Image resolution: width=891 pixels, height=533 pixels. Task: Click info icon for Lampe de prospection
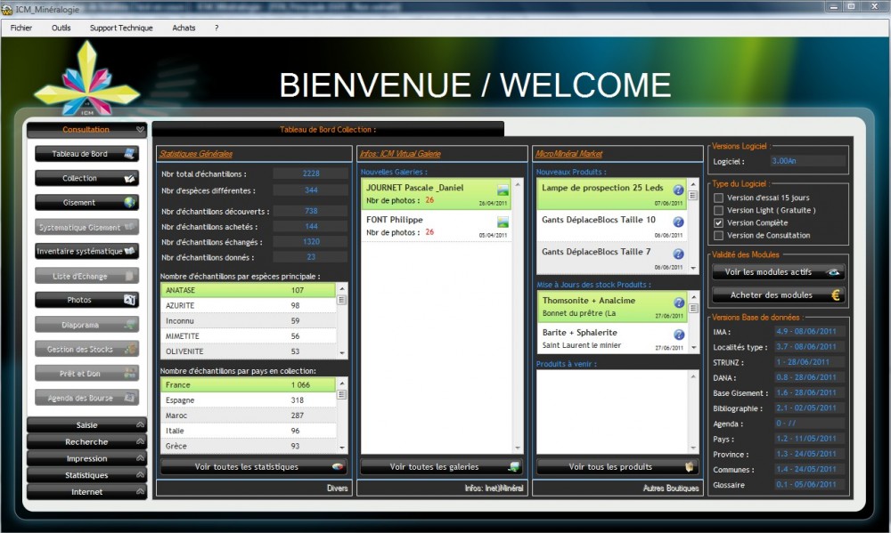pos(678,190)
